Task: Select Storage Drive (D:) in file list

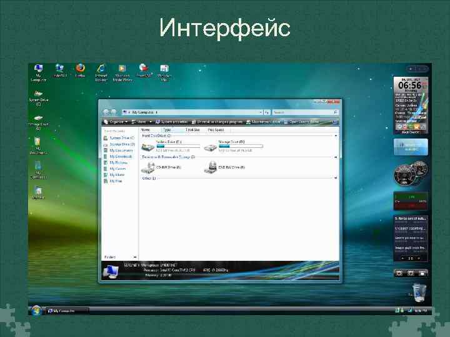Action: point(233,146)
